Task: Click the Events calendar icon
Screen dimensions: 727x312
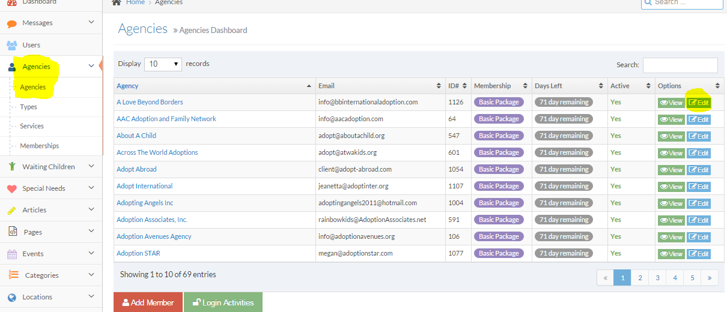Action: point(12,254)
